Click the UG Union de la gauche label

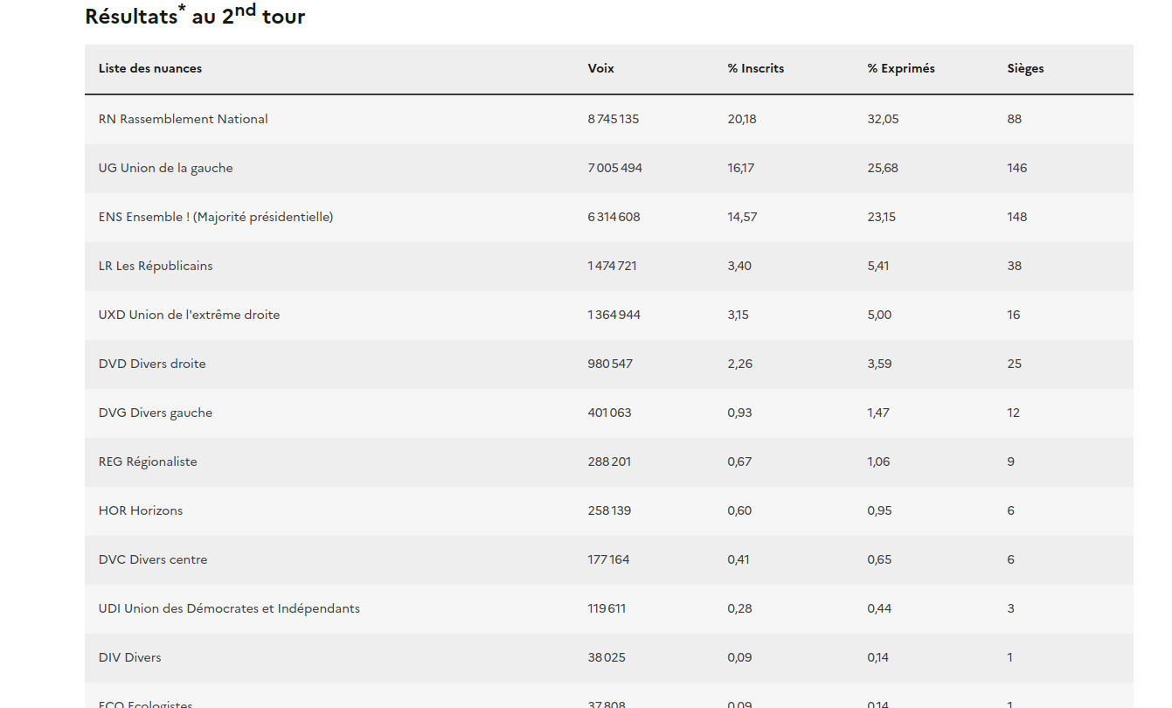(x=166, y=168)
